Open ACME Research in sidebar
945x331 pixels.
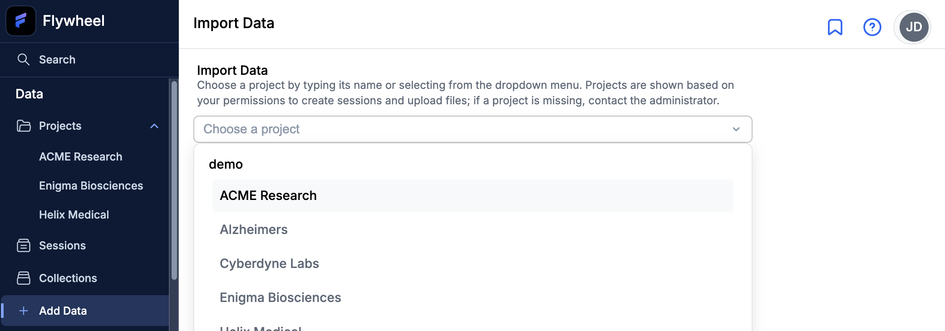tap(81, 156)
